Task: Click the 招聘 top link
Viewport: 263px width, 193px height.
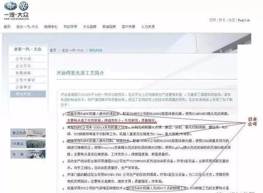Action: coord(212,20)
